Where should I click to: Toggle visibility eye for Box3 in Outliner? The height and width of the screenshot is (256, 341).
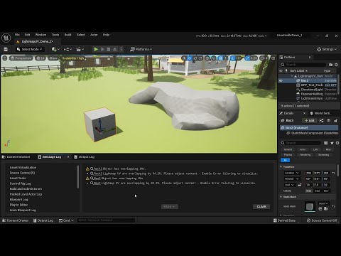281,80
